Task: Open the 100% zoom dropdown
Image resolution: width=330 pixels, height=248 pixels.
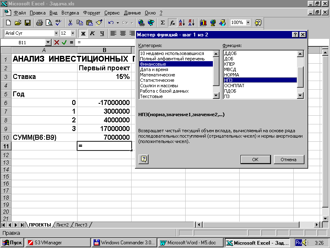Action: (x=248, y=22)
